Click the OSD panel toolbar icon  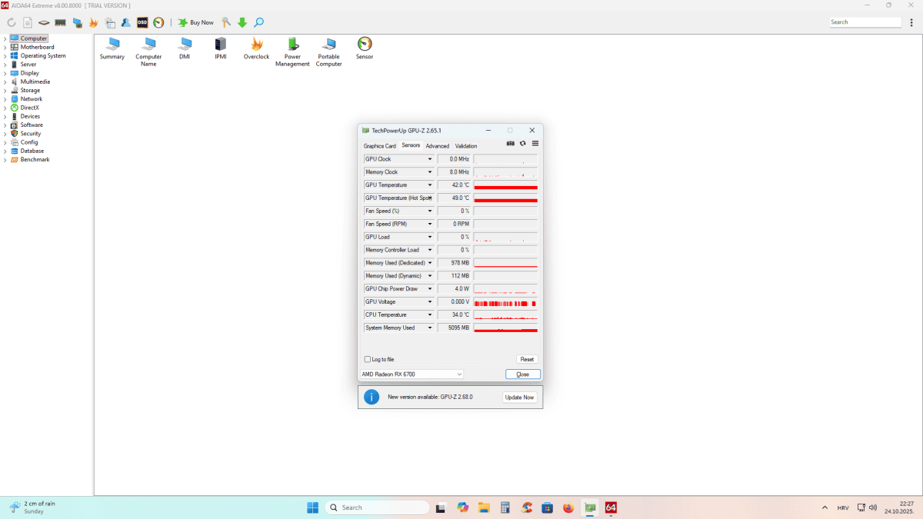(142, 22)
